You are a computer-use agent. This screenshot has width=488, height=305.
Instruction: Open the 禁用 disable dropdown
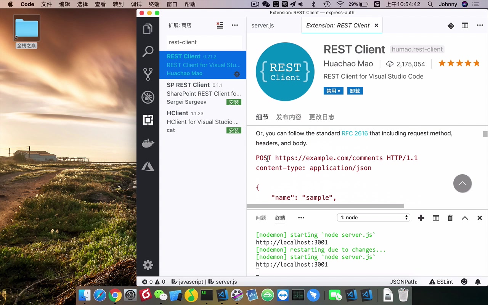pyautogui.click(x=334, y=91)
